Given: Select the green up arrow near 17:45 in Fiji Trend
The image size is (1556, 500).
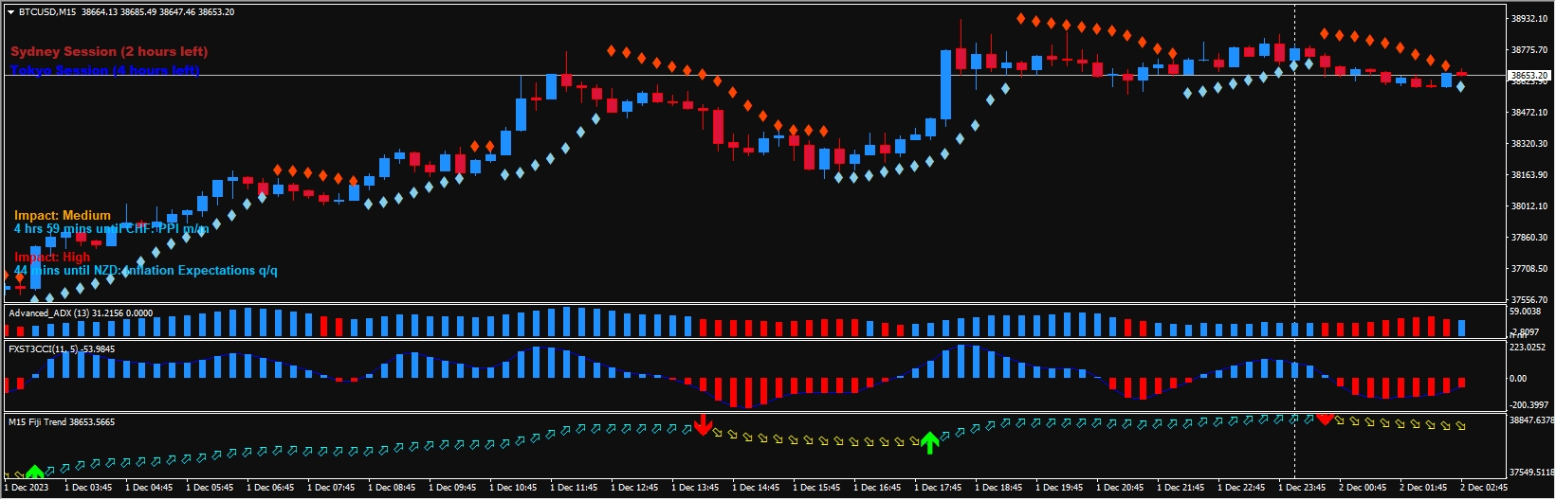Looking at the screenshot, I should tap(930, 442).
